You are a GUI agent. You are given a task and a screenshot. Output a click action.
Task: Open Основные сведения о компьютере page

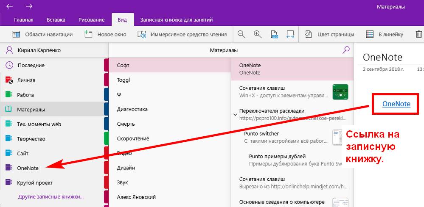pos(292,202)
